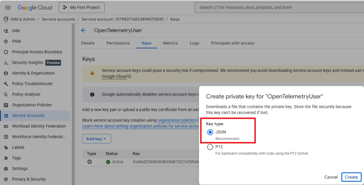Open the hamburger navigation menu
The height and width of the screenshot is (185, 364).
pos(8,7)
